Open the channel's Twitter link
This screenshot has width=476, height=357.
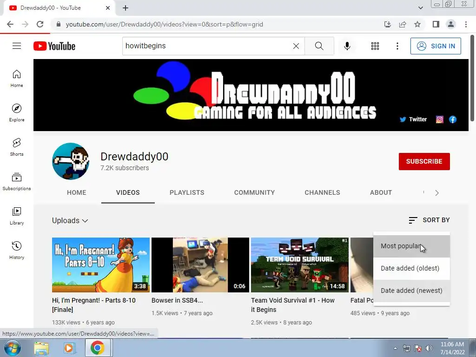[x=413, y=119]
